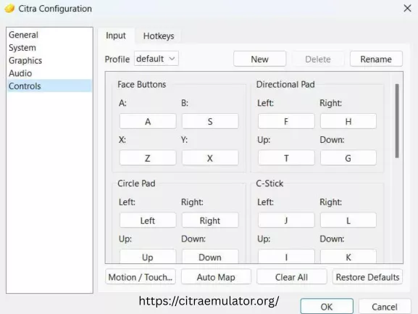418x314 pixels.
Task: Rebind C-Stick Up mapped to I
Action: coord(286,257)
